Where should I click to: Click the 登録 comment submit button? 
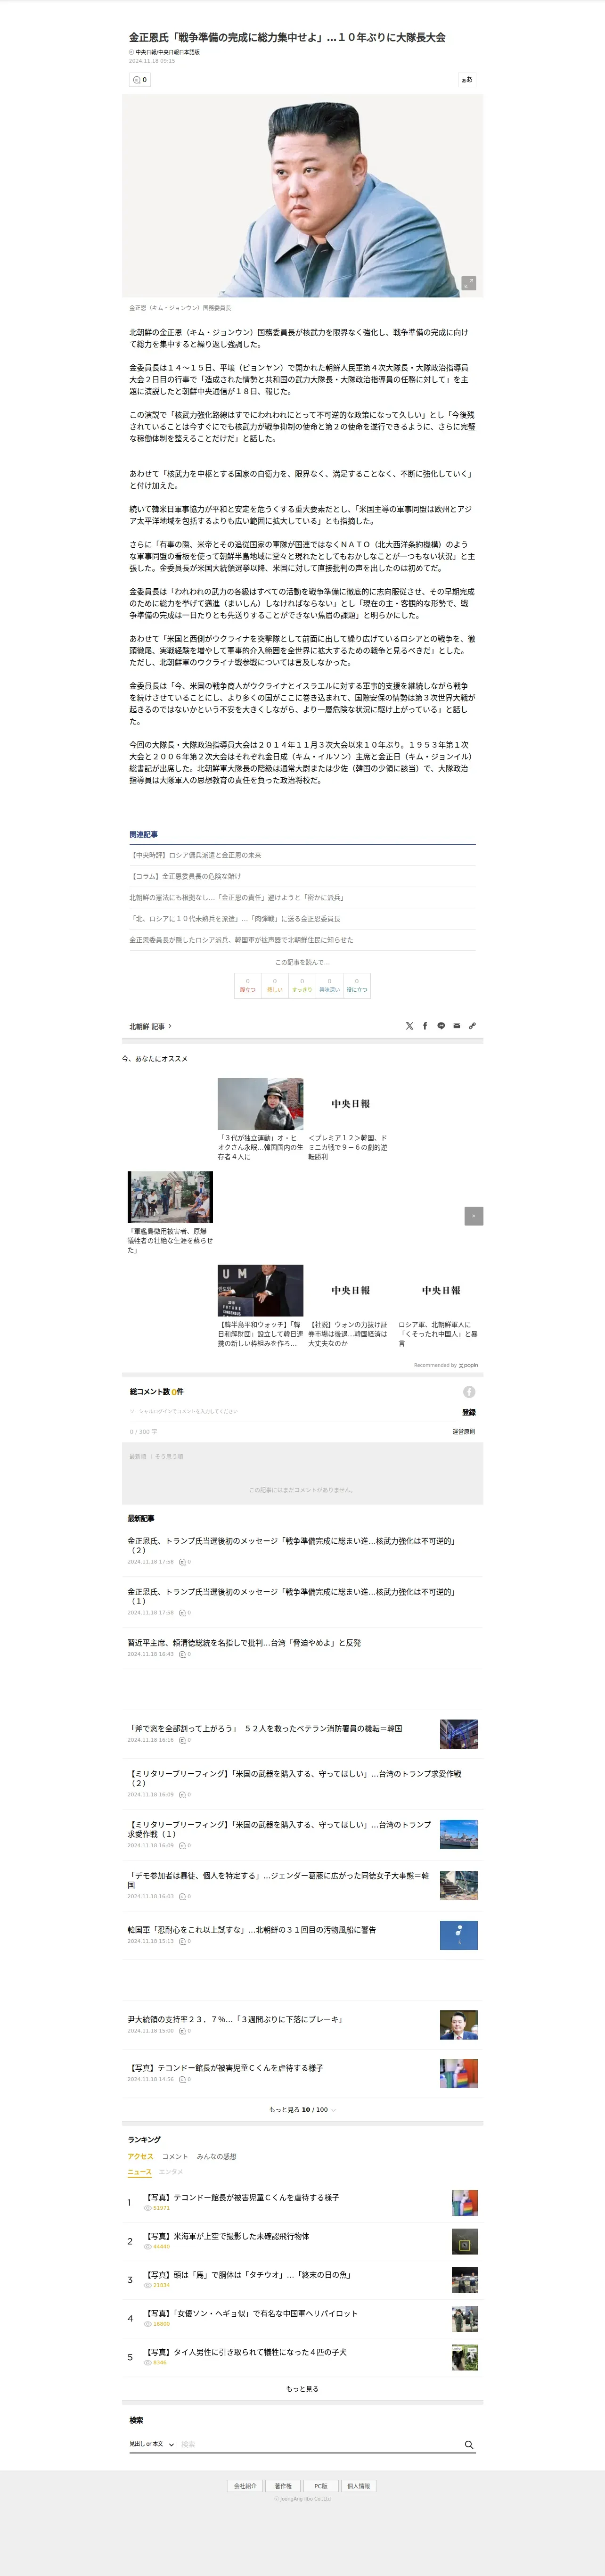[x=469, y=1412]
